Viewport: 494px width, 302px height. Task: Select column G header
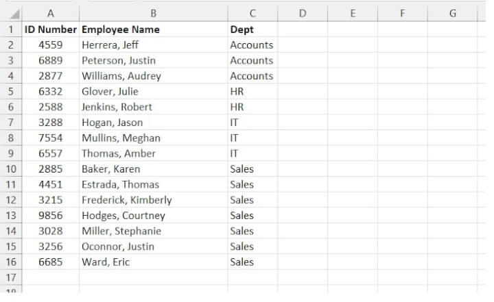click(x=452, y=13)
